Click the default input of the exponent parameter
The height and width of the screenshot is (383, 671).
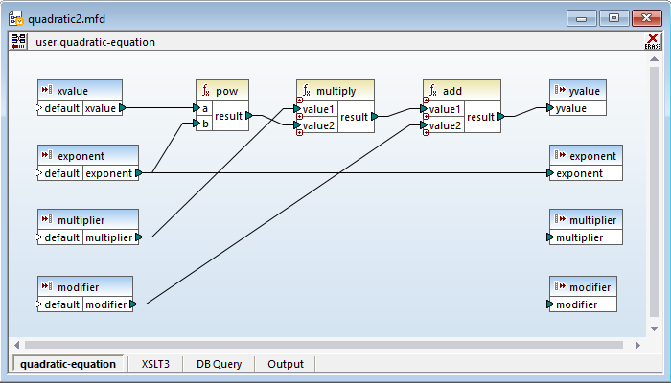[60, 173]
